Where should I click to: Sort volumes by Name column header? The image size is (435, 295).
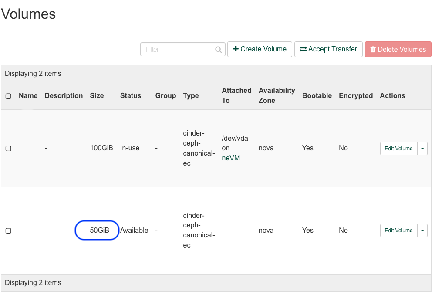[x=28, y=96]
